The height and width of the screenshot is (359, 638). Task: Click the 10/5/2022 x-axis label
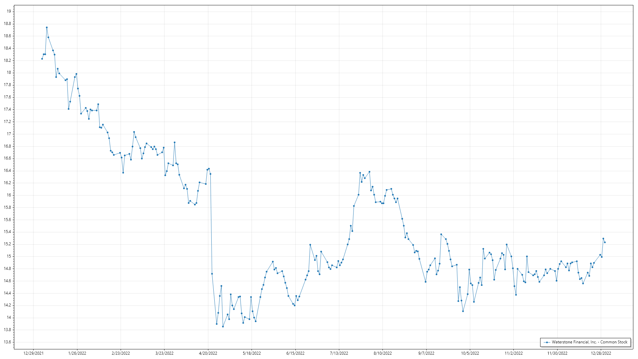click(470, 353)
